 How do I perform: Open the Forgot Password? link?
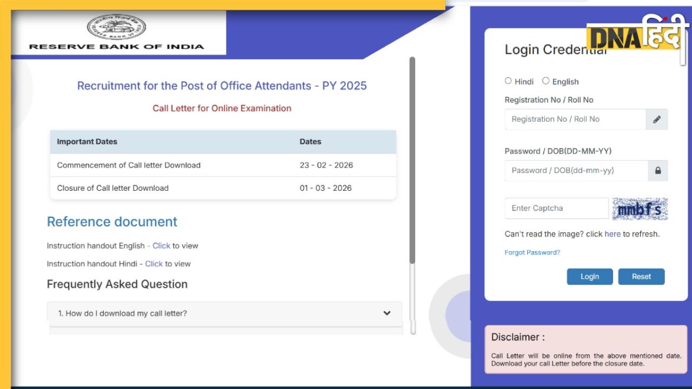[x=533, y=252]
